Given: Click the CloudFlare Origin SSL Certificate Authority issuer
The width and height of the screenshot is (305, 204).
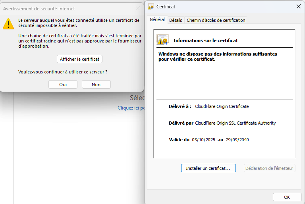Looking at the screenshot, I should 235,123.
